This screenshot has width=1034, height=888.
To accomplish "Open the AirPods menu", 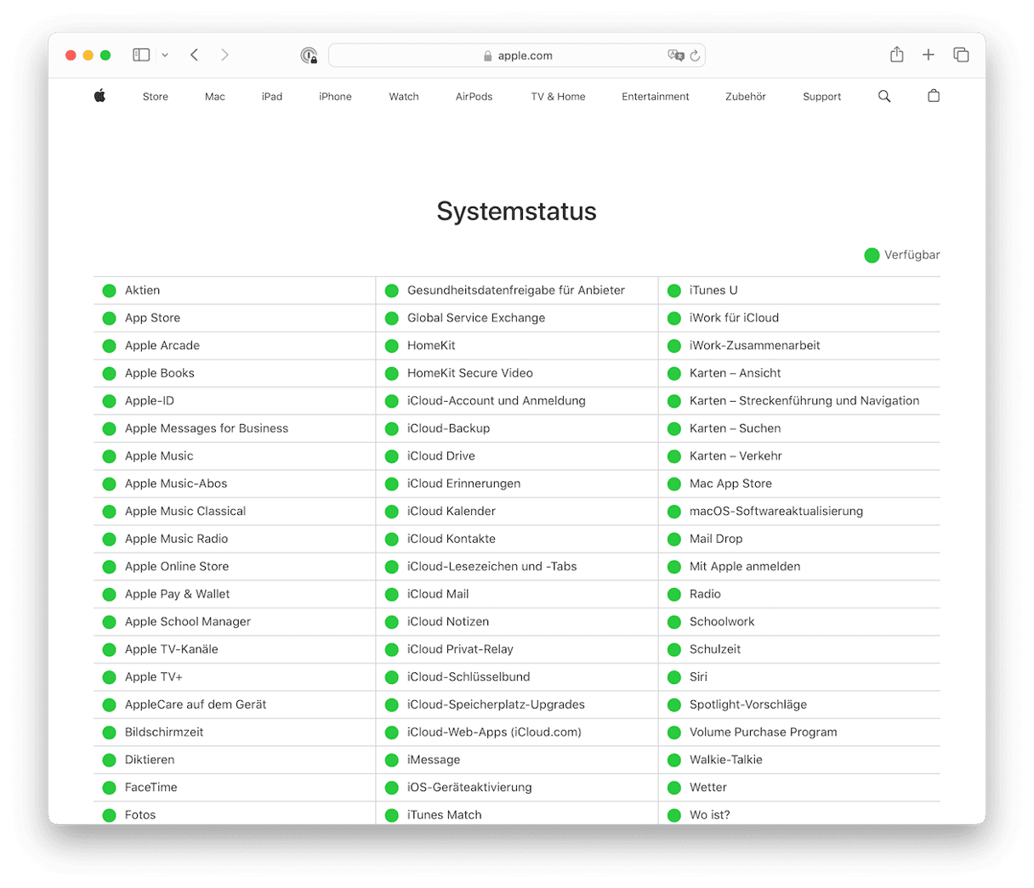I will click(x=474, y=97).
